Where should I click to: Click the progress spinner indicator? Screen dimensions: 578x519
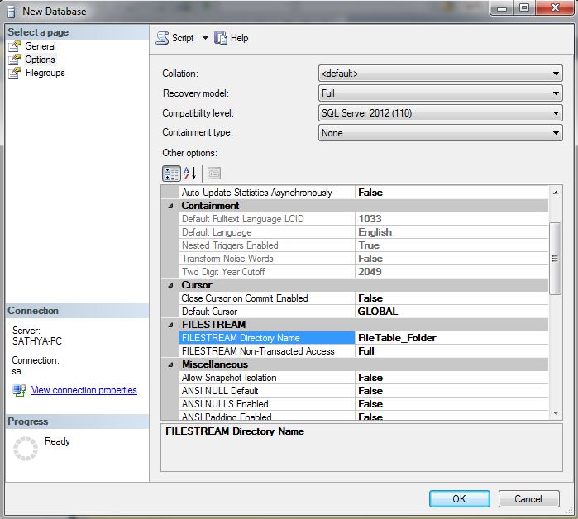click(x=26, y=449)
